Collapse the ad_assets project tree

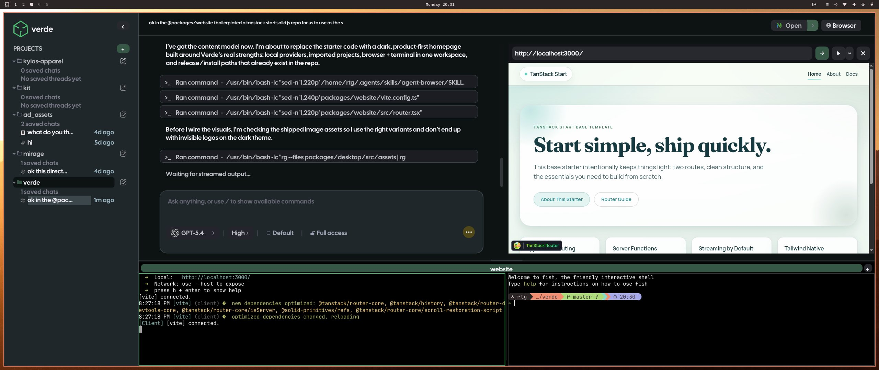tap(14, 115)
